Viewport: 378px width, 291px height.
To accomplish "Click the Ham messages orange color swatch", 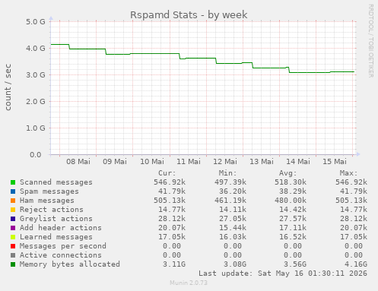I will click(13, 201).
